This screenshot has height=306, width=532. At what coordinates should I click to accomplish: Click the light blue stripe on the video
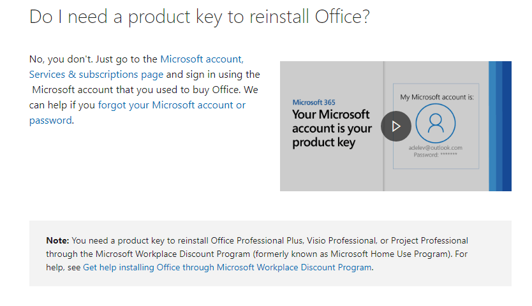[492, 126]
